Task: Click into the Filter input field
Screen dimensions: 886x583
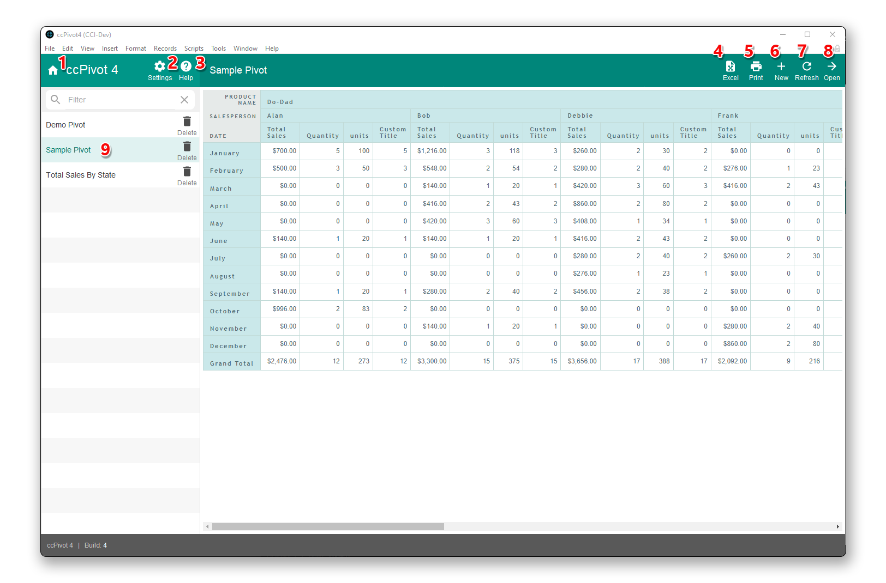Action: click(120, 100)
